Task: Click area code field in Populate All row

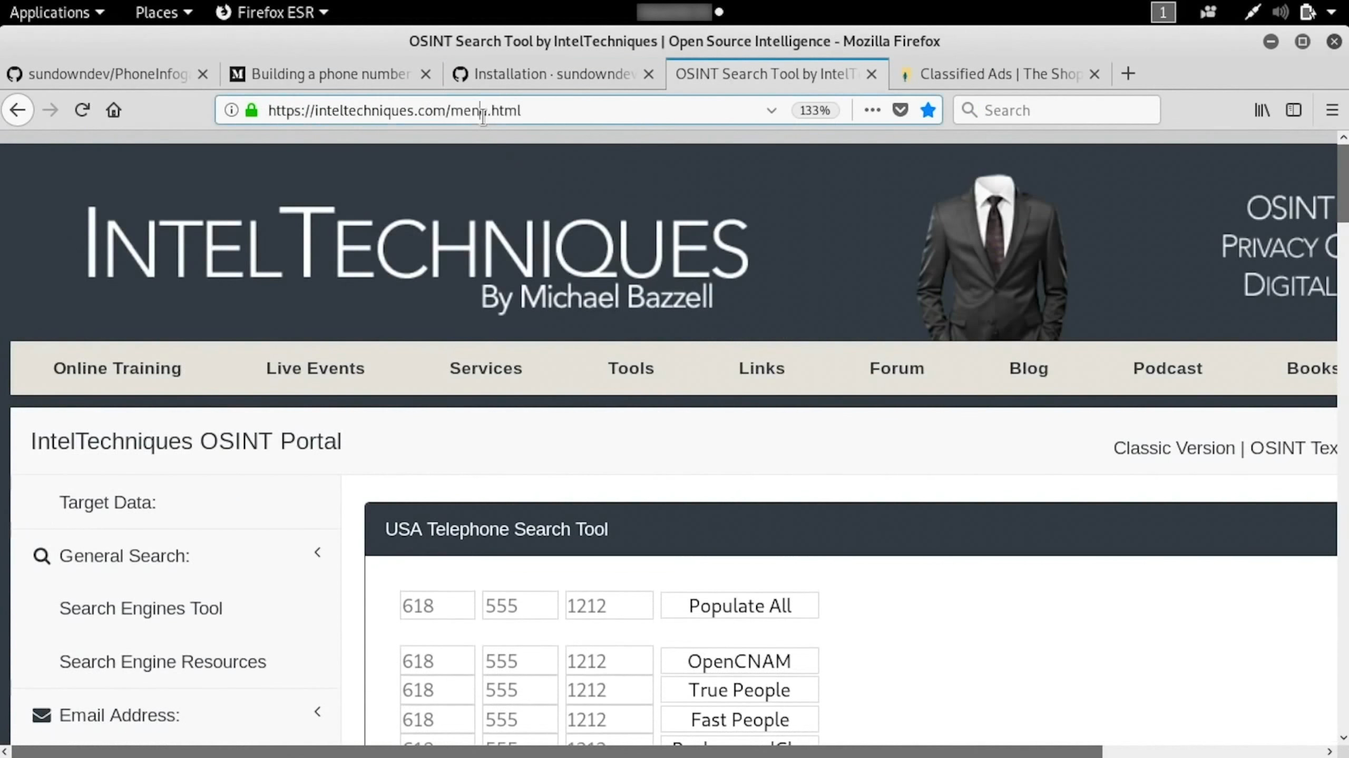Action: (x=437, y=605)
